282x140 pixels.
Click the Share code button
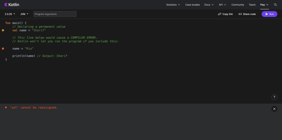tap(247, 14)
